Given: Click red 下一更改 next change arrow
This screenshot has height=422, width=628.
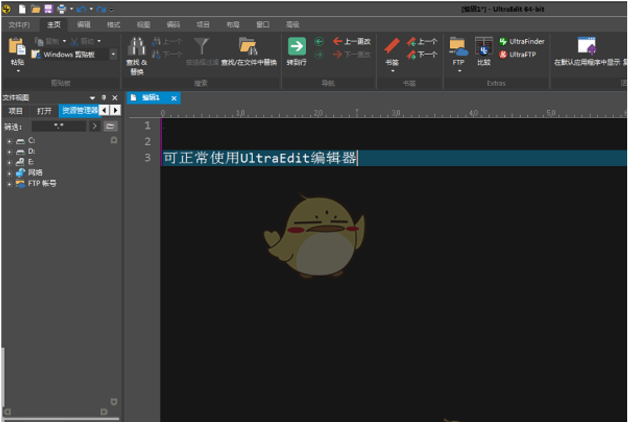Looking at the screenshot, I should click(337, 54).
